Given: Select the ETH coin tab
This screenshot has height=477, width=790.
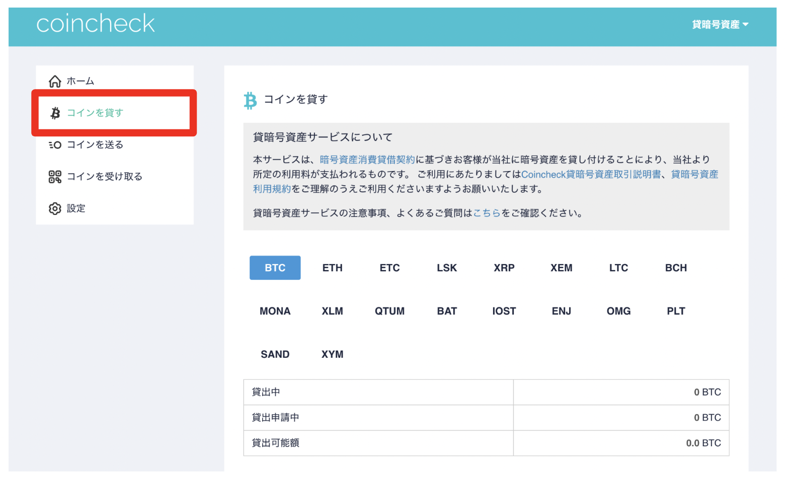Looking at the screenshot, I should pos(333,268).
